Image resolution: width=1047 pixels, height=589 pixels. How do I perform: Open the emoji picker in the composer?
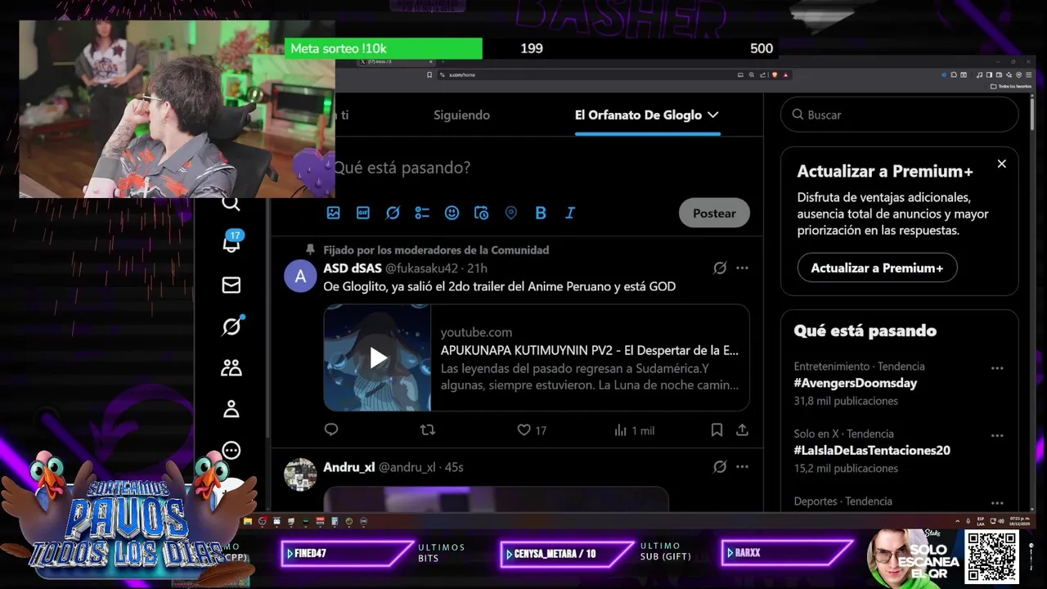tap(452, 213)
